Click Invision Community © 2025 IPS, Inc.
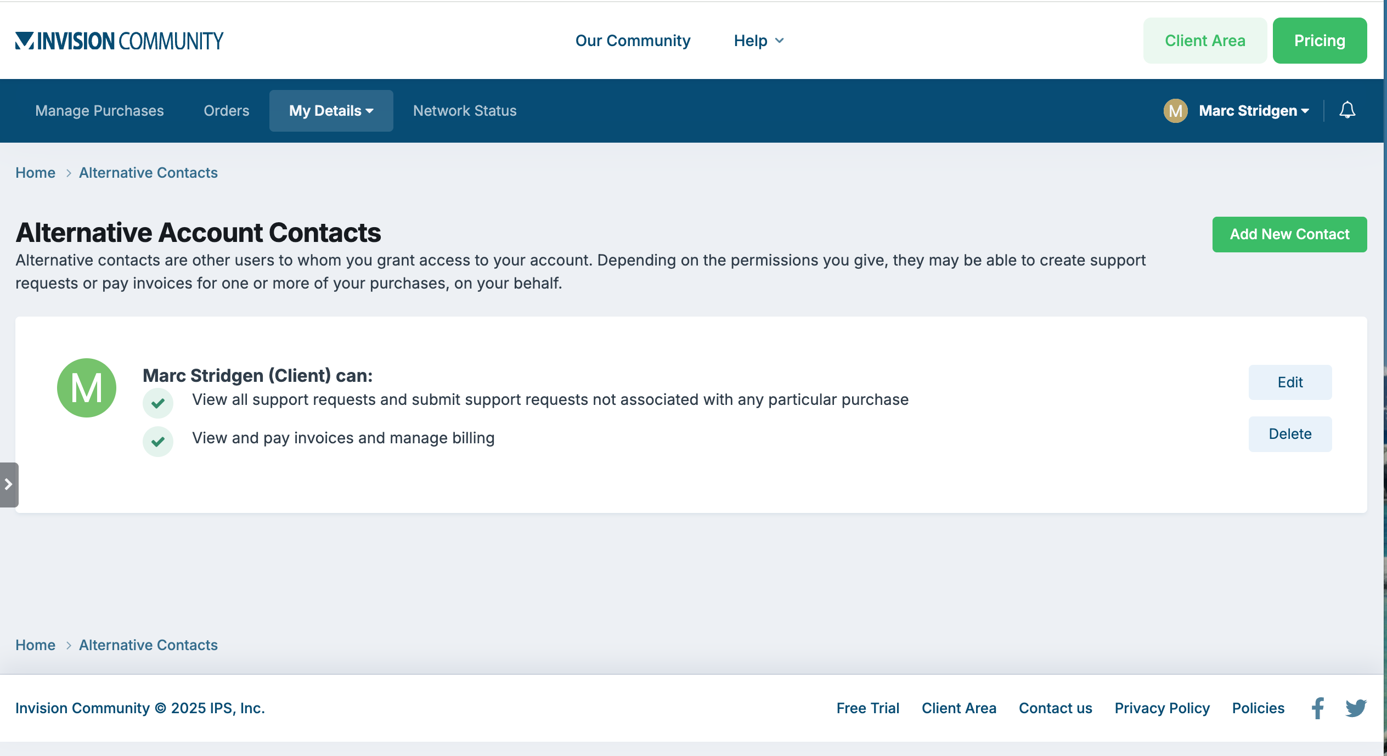 [x=140, y=708]
